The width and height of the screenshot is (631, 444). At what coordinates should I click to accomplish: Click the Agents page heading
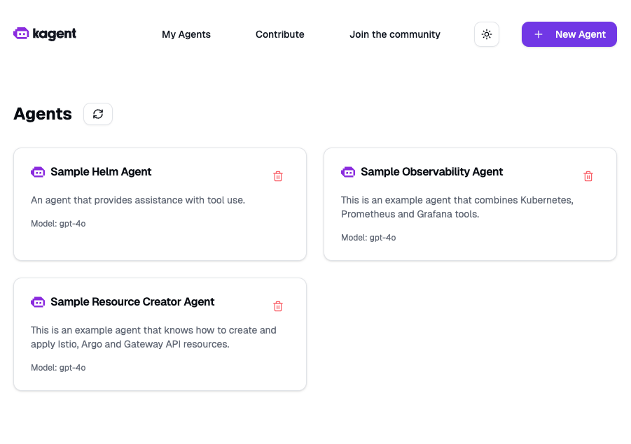[43, 114]
